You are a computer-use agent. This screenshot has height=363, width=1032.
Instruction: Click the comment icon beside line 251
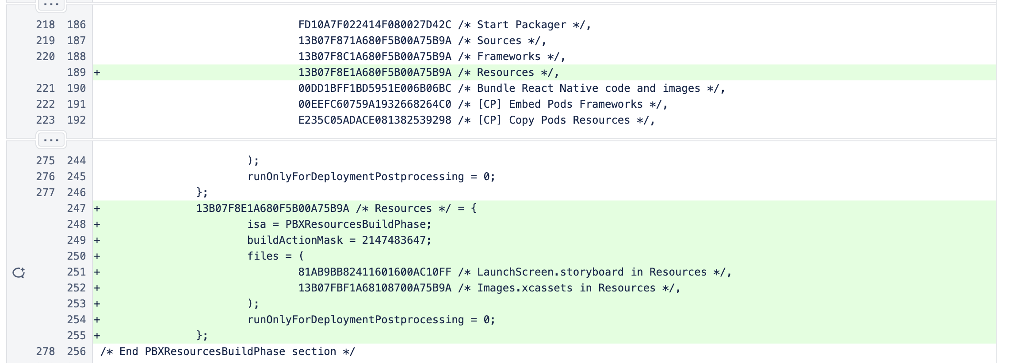(19, 272)
